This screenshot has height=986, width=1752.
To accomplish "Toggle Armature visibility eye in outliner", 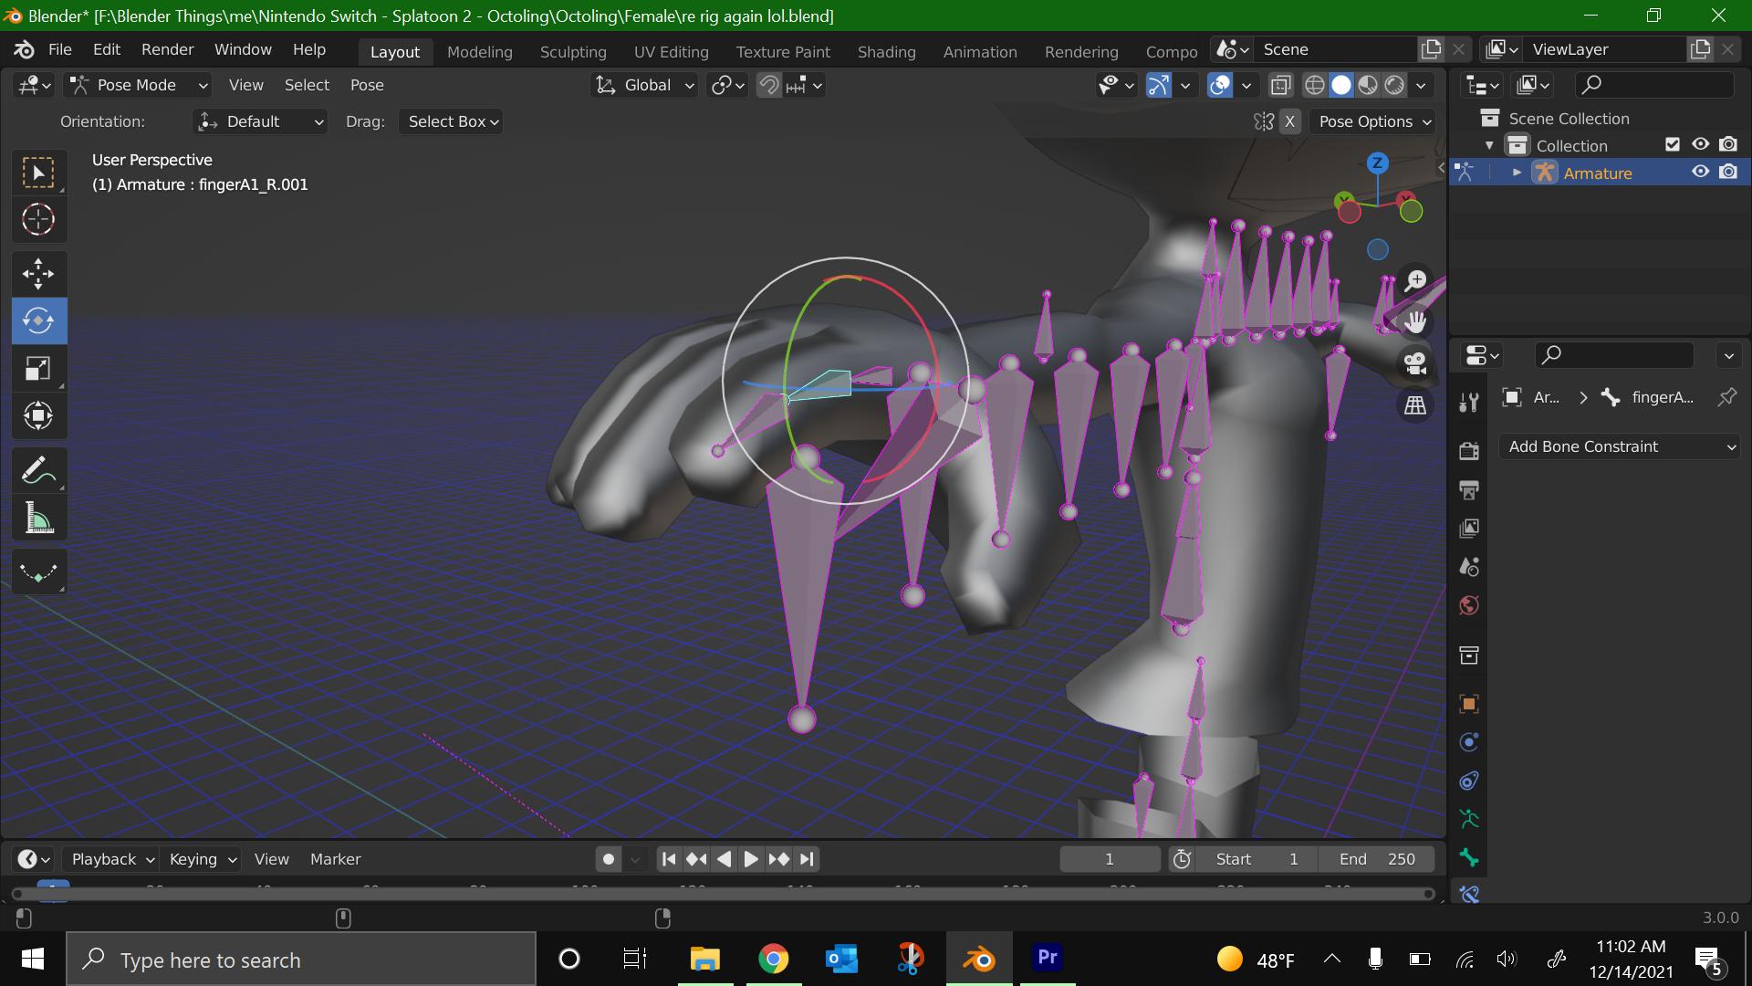I will click(1700, 172).
